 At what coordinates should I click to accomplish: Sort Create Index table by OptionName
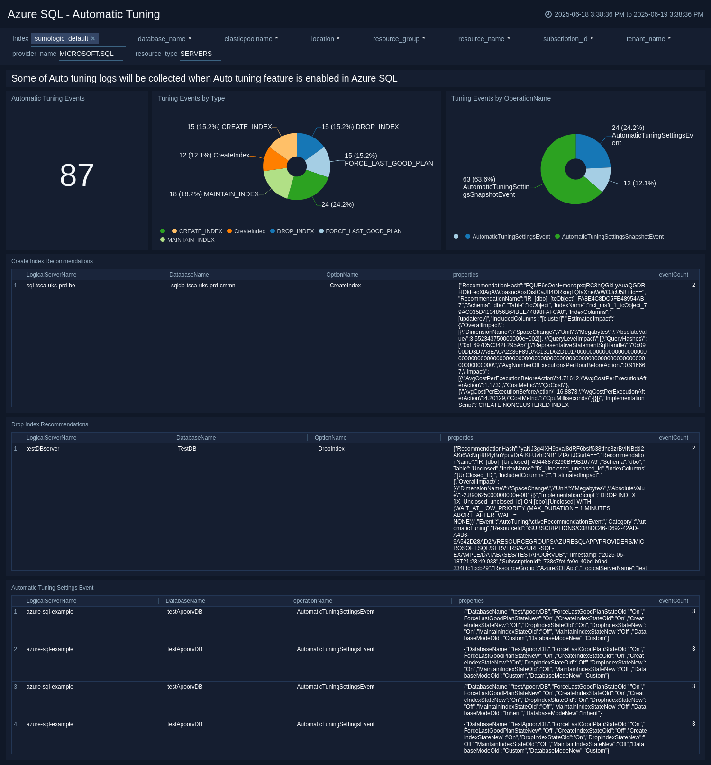(x=342, y=275)
